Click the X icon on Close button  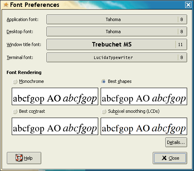coord(164,158)
